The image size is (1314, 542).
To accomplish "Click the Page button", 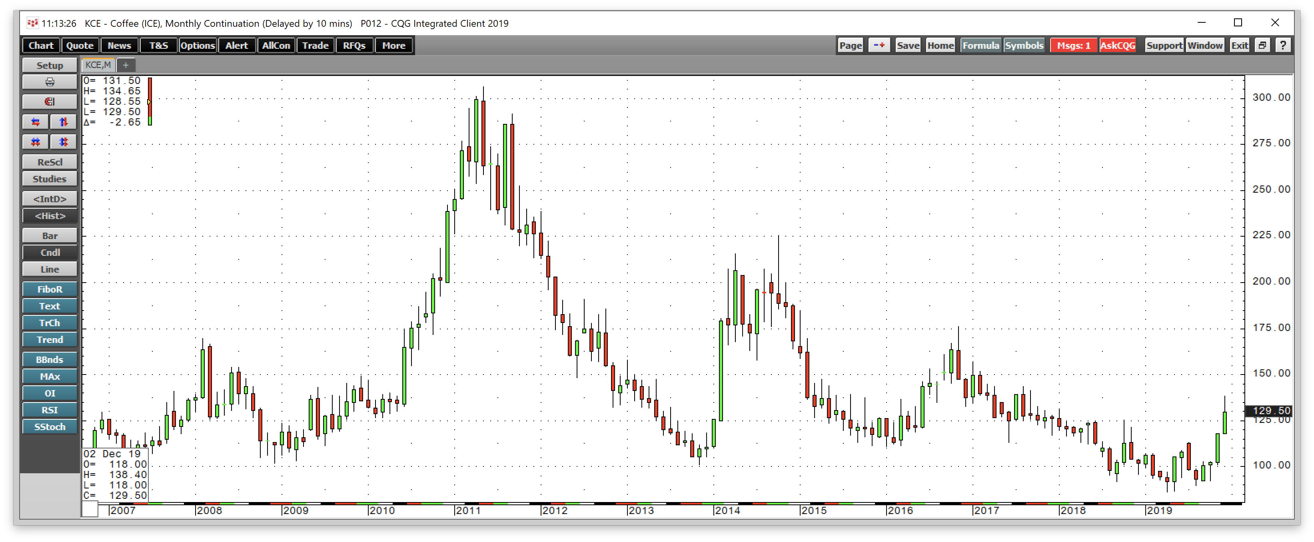I will pyautogui.click(x=850, y=46).
